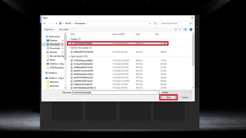The height and width of the screenshot is (138, 246).
Task: Collapse the Last month group
Action: pos(69,56)
